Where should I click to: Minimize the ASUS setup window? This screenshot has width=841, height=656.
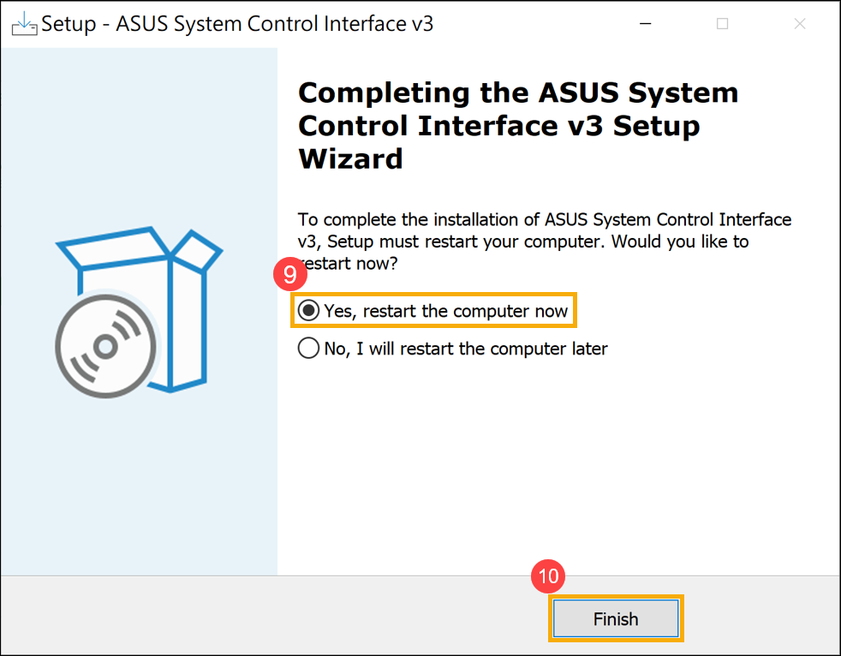click(x=645, y=24)
